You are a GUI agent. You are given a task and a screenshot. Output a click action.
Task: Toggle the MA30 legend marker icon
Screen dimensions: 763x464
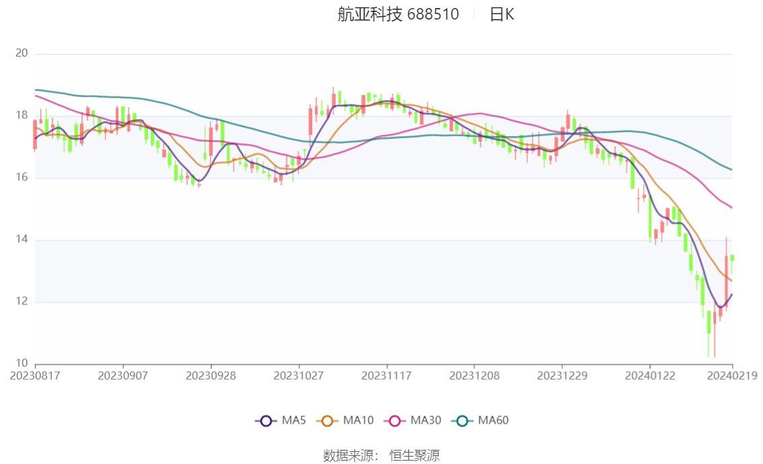click(x=395, y=421)
